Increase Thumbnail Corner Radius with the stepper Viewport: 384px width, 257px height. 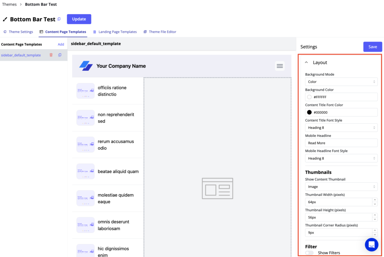point(375,231)
